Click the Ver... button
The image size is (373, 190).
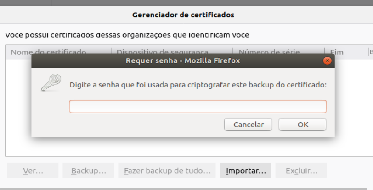pyautogui.click(x=33, y=171)
